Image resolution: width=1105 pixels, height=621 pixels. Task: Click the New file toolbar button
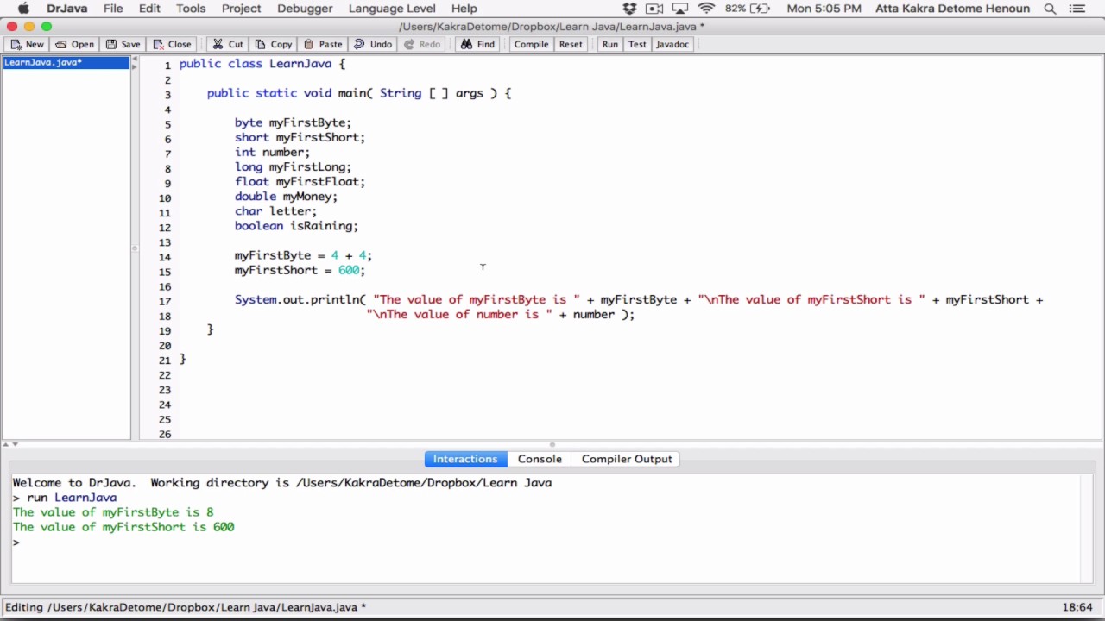pyautogui.click(x=27, y=44)
